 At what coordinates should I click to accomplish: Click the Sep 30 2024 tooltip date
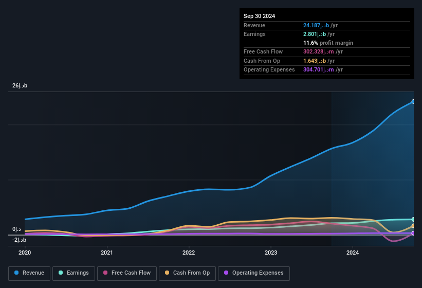259,16
